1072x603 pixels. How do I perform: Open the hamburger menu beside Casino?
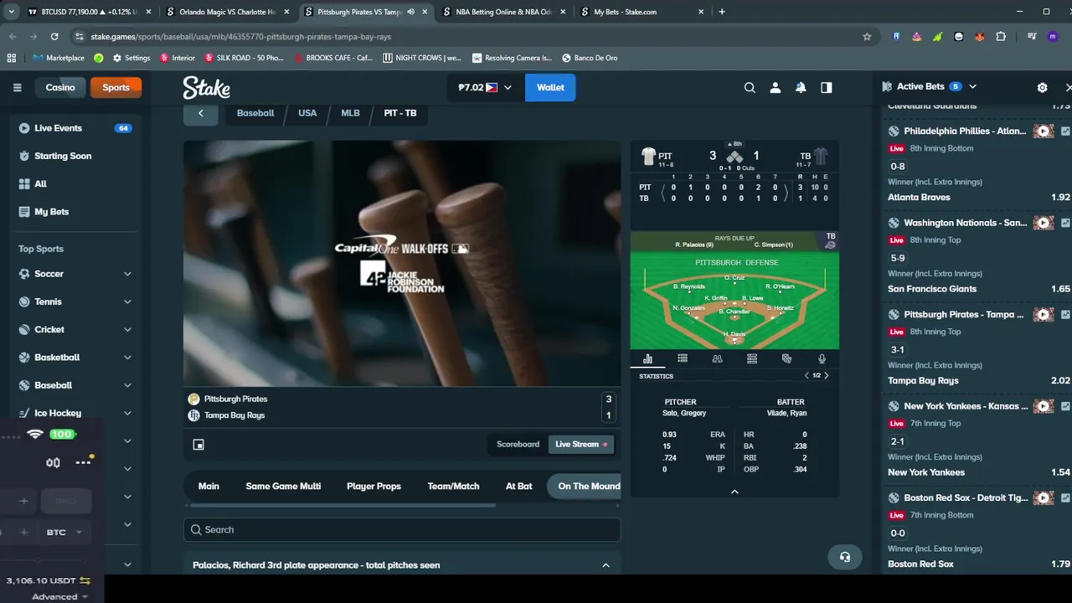[17, 87]
